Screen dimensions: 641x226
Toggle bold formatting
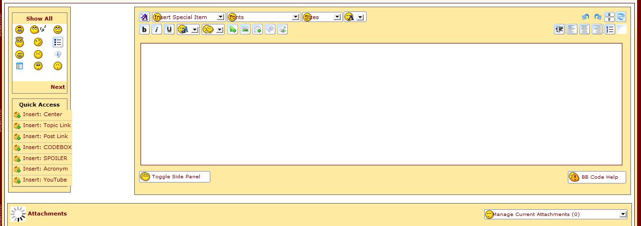144,30
